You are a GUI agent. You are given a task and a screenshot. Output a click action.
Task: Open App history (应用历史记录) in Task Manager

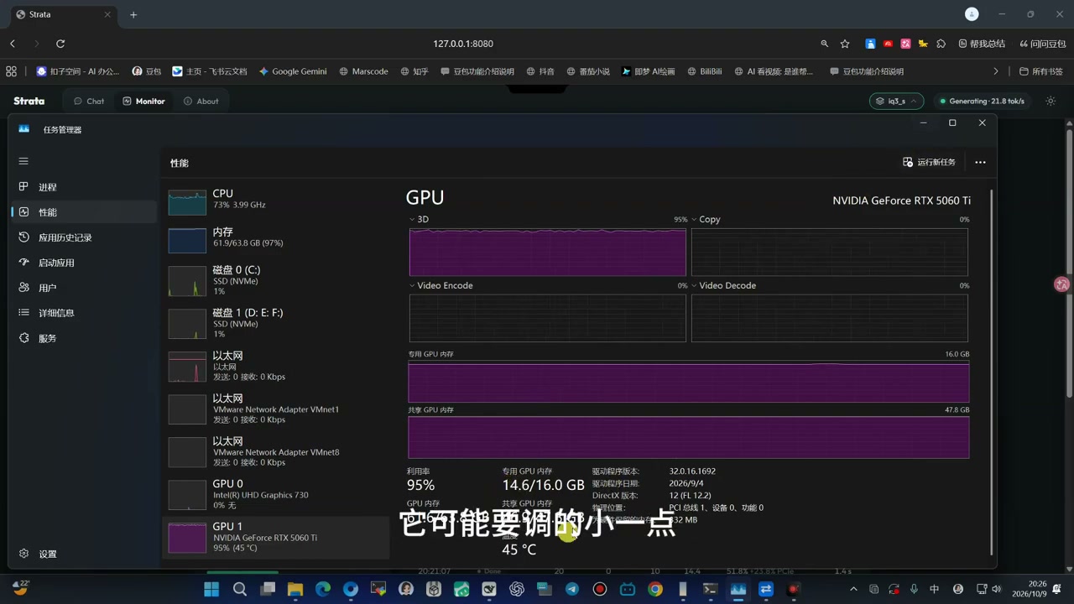[65, 237]
